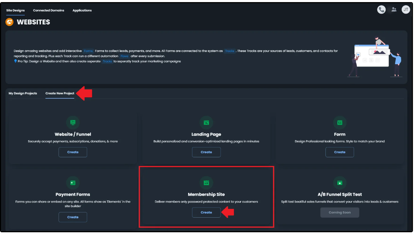
Task: Click the Website / Funnel card icon
Action: point(73,122)
